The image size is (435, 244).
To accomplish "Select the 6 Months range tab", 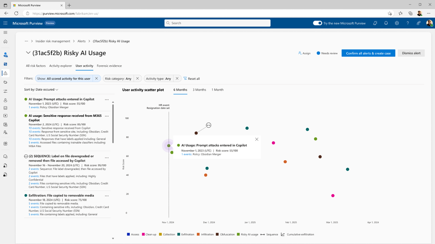I will click(180, 90).
